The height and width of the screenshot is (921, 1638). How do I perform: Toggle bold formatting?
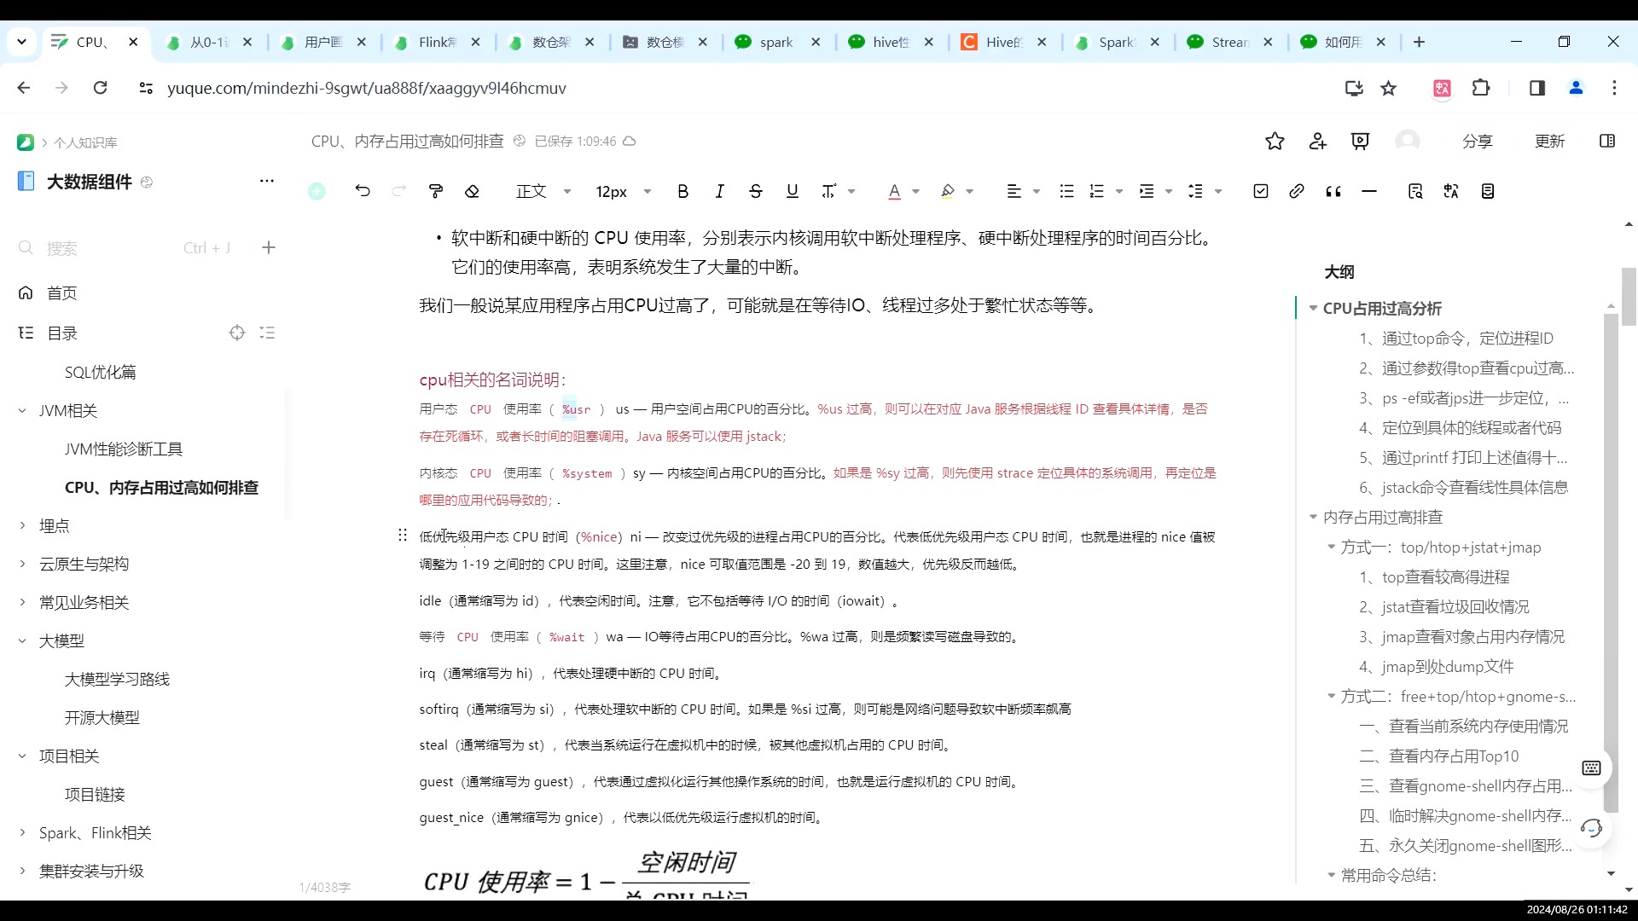coord(682,191)
